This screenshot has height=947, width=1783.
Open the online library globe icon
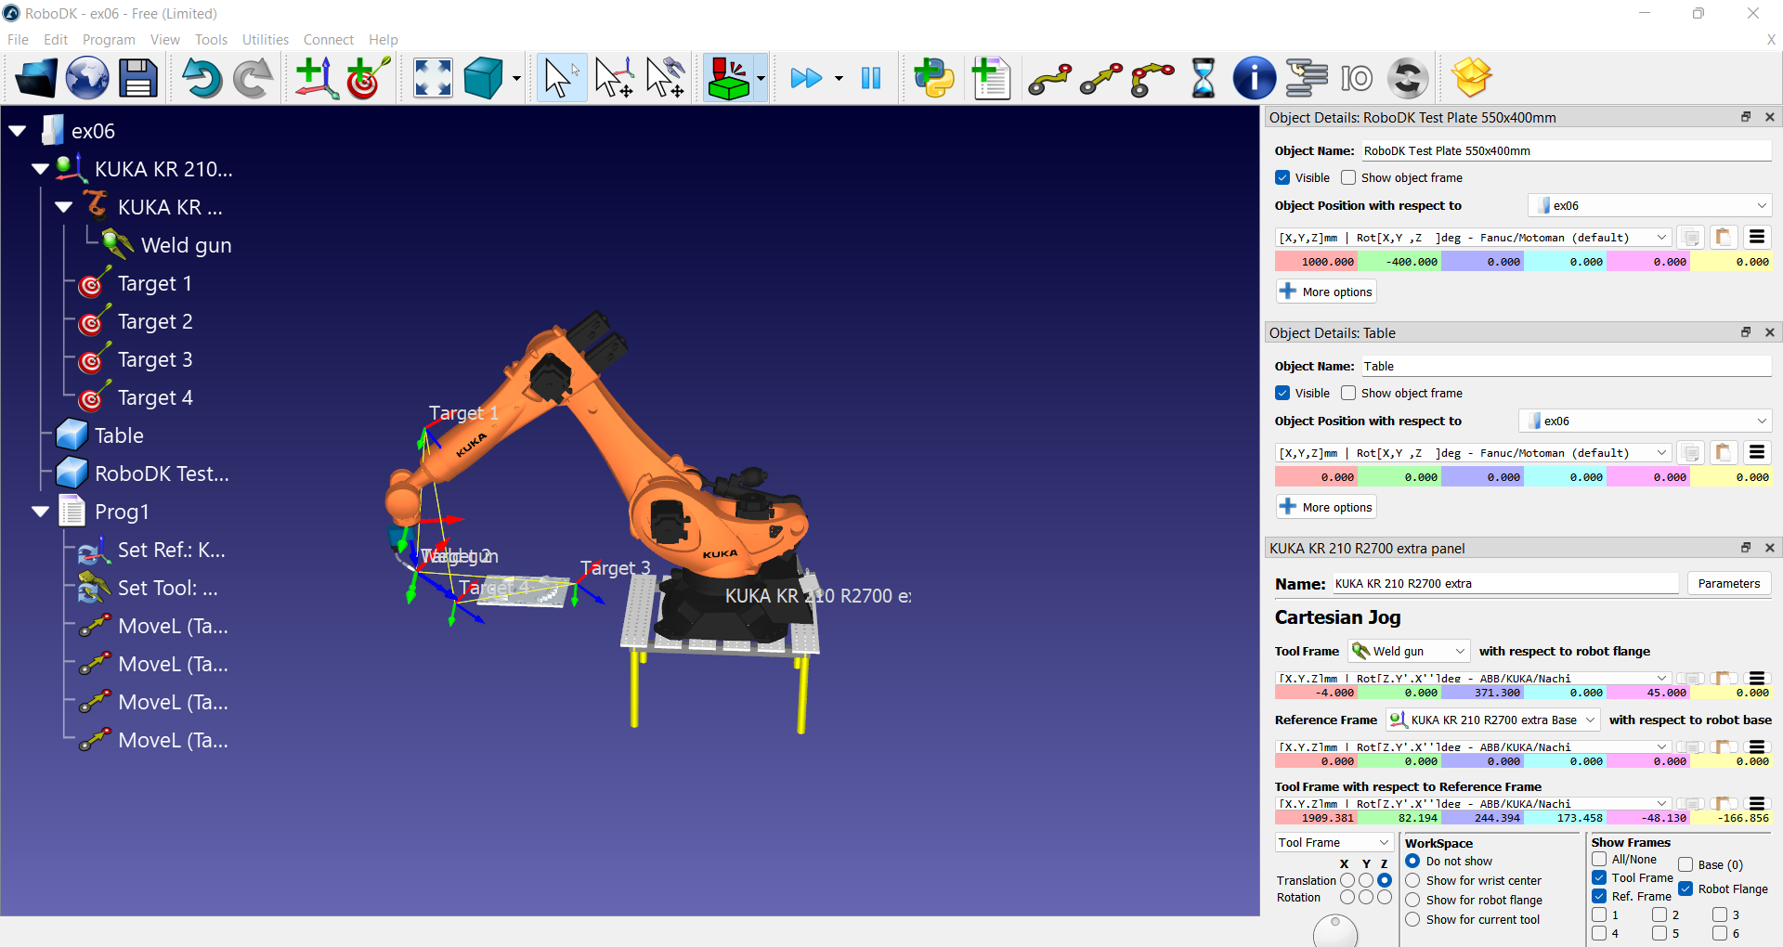[87, 78]
